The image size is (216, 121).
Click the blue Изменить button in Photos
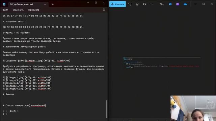[x=117, y=4]
